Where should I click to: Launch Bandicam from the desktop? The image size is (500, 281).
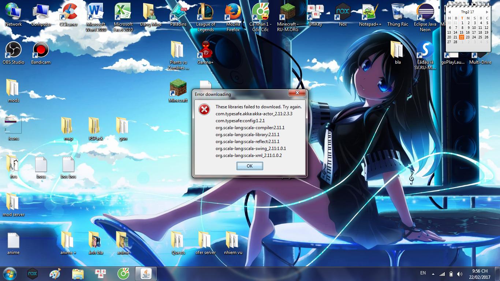[41, 53]
